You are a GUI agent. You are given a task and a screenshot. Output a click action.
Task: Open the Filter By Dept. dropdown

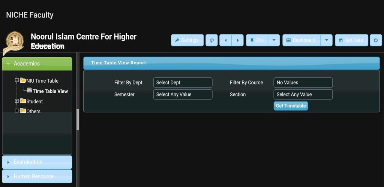[183, 83]
